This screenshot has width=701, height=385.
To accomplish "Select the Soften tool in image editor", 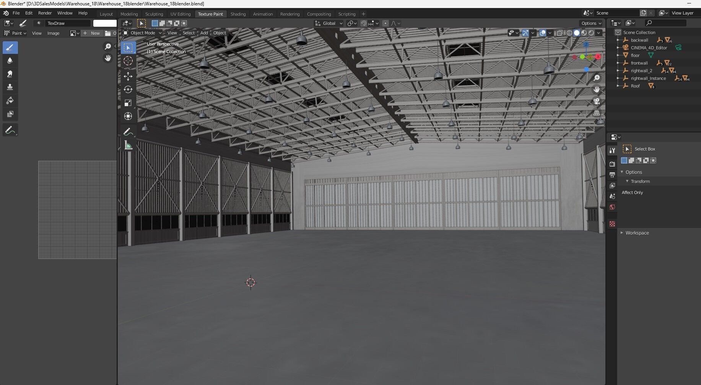I will point(10,61).
